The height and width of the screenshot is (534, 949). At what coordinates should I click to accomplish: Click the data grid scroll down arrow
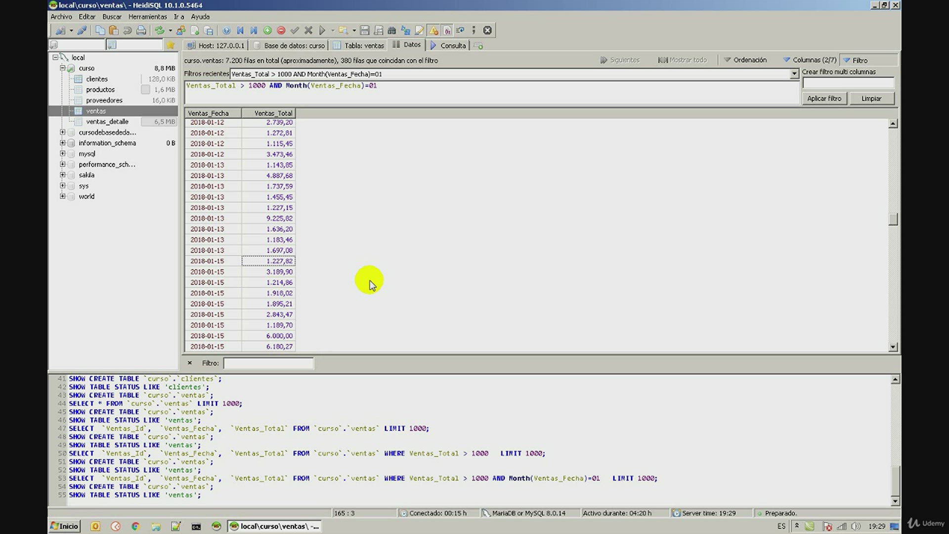pyautogui.click(x=893, y=347)
